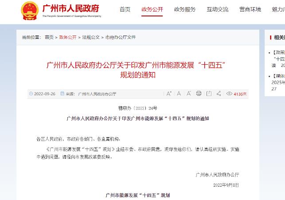The height and width of the screenshot is (200, 285).
Task: Click the increase font size icon
Action: (x=169, y=94)
